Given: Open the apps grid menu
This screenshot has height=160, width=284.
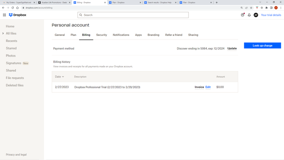Looking at the screenshot, I should tap(4, 15).
